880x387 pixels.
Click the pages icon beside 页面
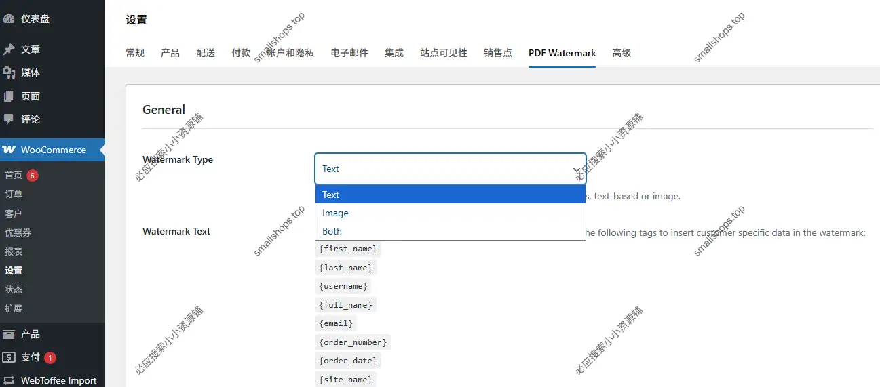9,96
